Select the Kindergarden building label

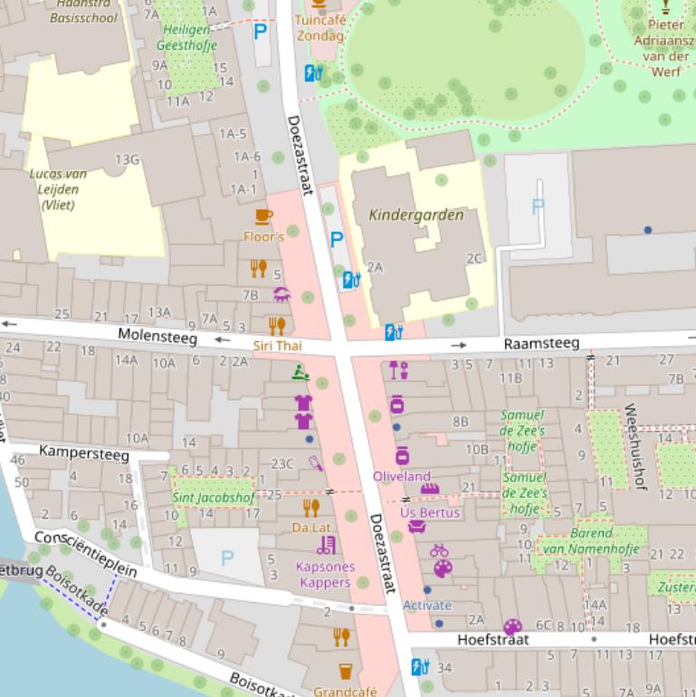415,215
